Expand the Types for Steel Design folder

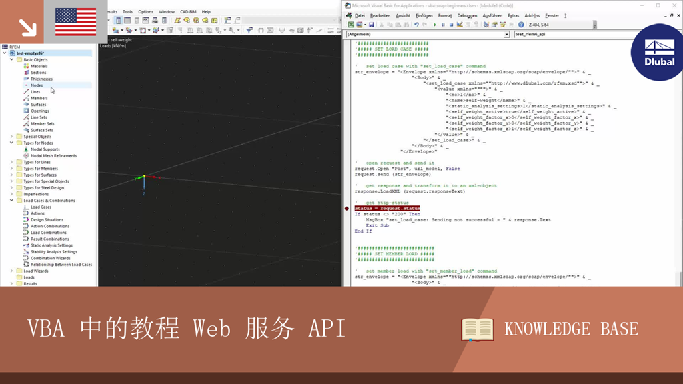coord(12,187)
